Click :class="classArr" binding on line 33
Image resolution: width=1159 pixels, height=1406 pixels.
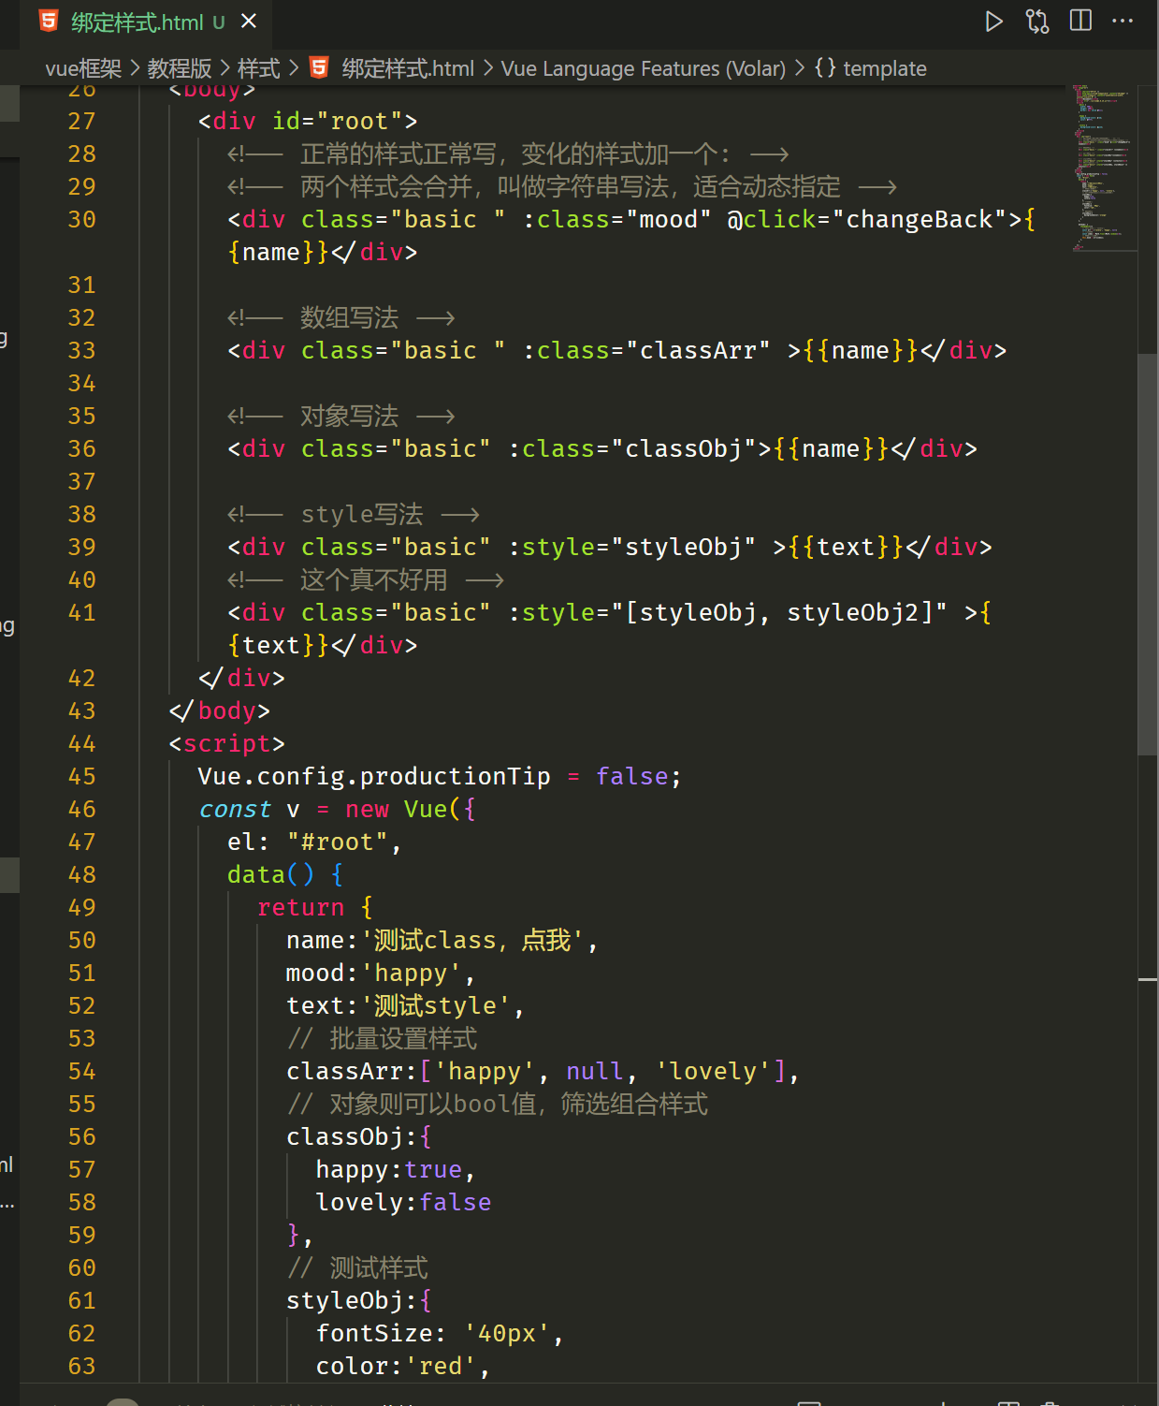[x=646, y=350]
